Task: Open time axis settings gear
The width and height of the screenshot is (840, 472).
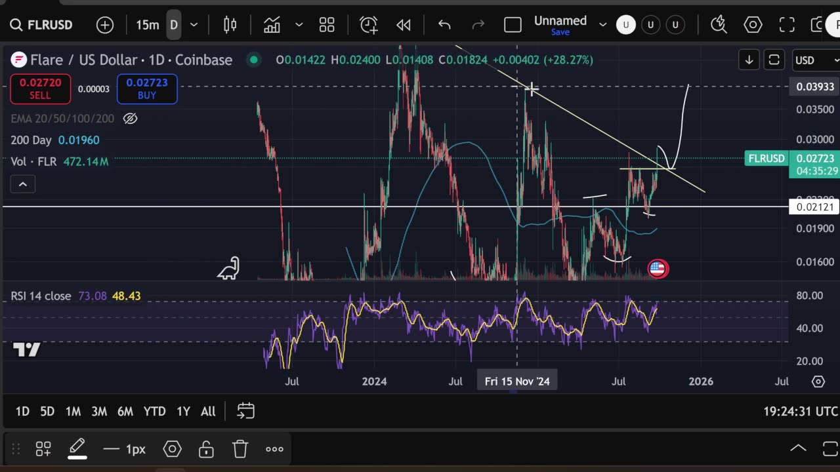Action: click(818, 382)
